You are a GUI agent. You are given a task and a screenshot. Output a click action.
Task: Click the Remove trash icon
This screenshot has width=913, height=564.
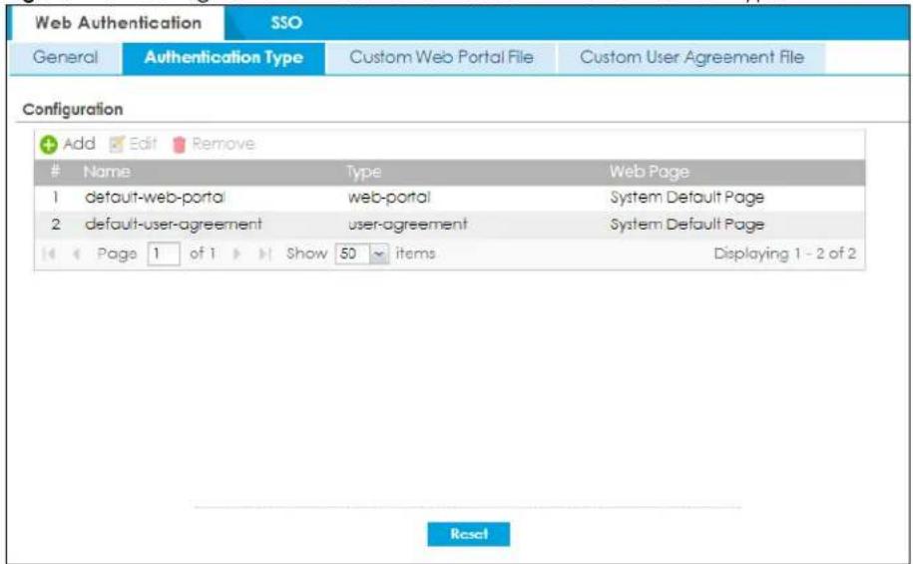(x=179, y=145)
